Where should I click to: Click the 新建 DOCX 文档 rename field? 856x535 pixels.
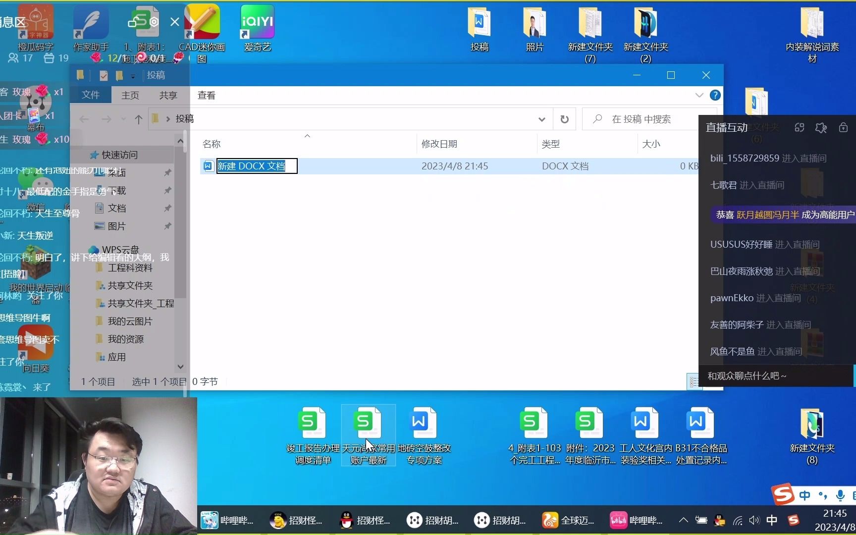[257, 166]
